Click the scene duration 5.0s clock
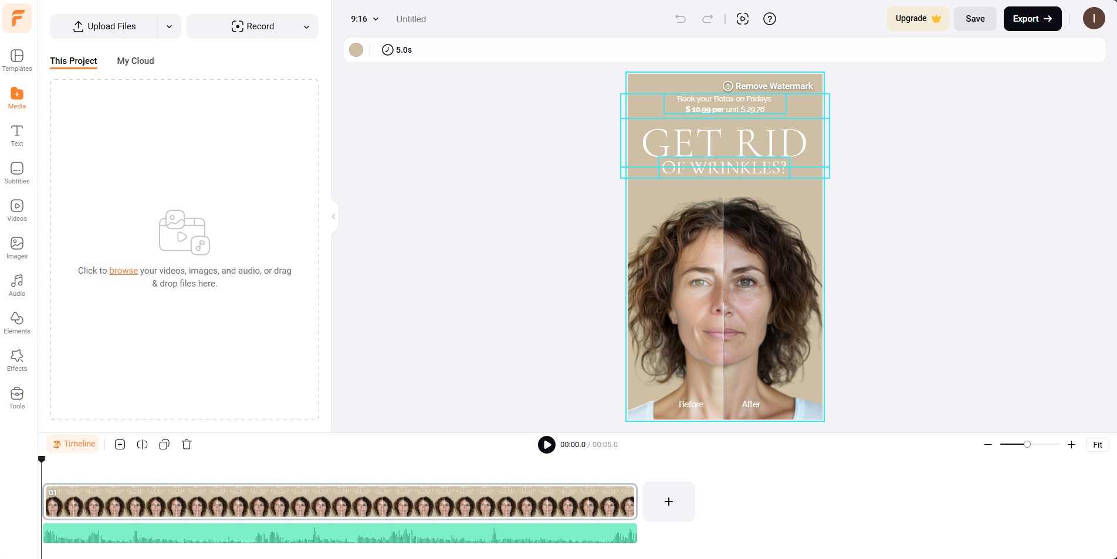Screen dimensions: 1117x559 (397, 50)
